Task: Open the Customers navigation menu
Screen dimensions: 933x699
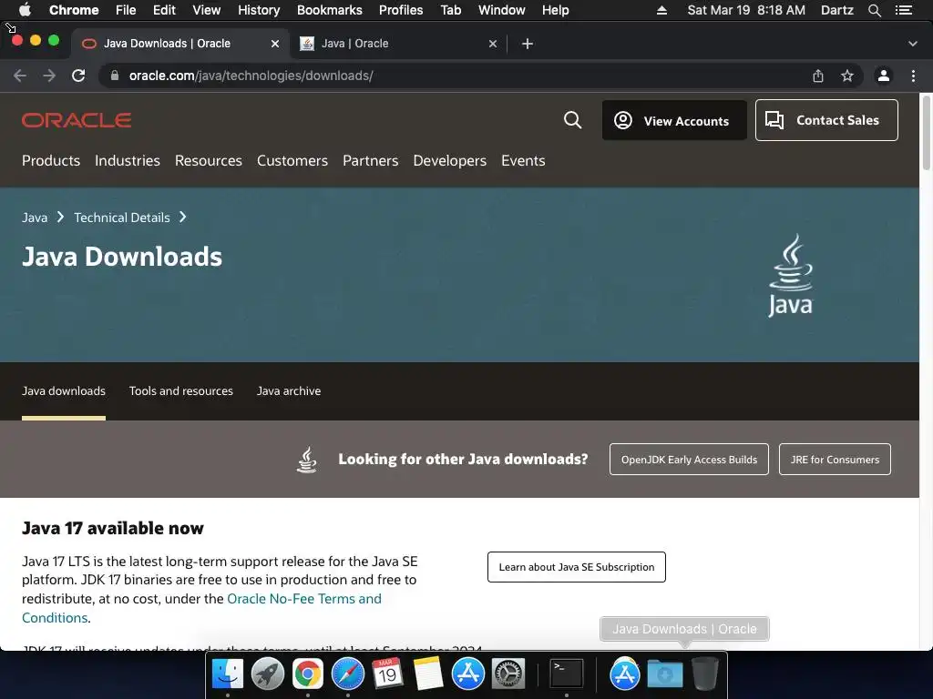Action: [292, 160]
